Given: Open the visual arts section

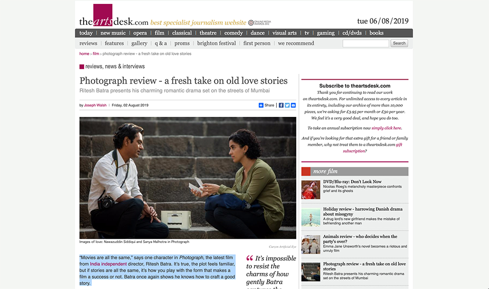Looking at the screenshot, I should pyautogui.click(x=285, y=33).
